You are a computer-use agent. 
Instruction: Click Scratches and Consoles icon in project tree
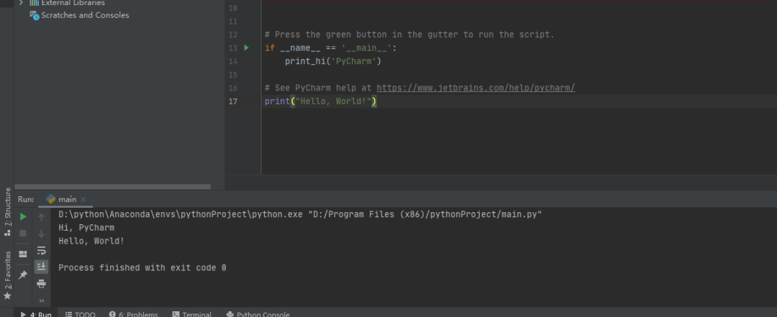click(35, 15)
